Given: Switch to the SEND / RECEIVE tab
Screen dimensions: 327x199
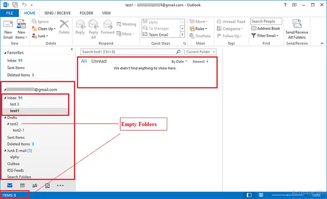Looking at the screenshot, I should [57, 13].
